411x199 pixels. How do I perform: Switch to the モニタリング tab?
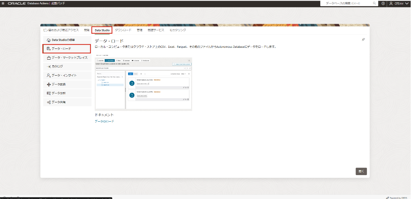coord(178,30)
